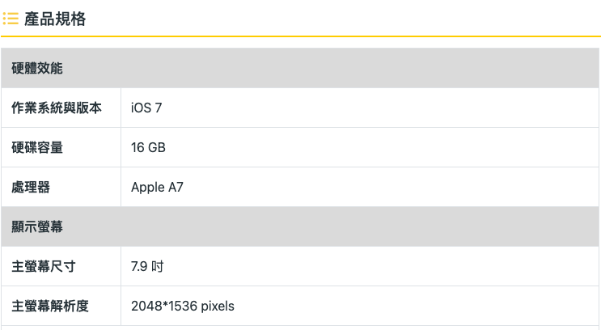Click the A7 text in processor value
Viewport: 601px width, 330px height.
coord(176,187)
